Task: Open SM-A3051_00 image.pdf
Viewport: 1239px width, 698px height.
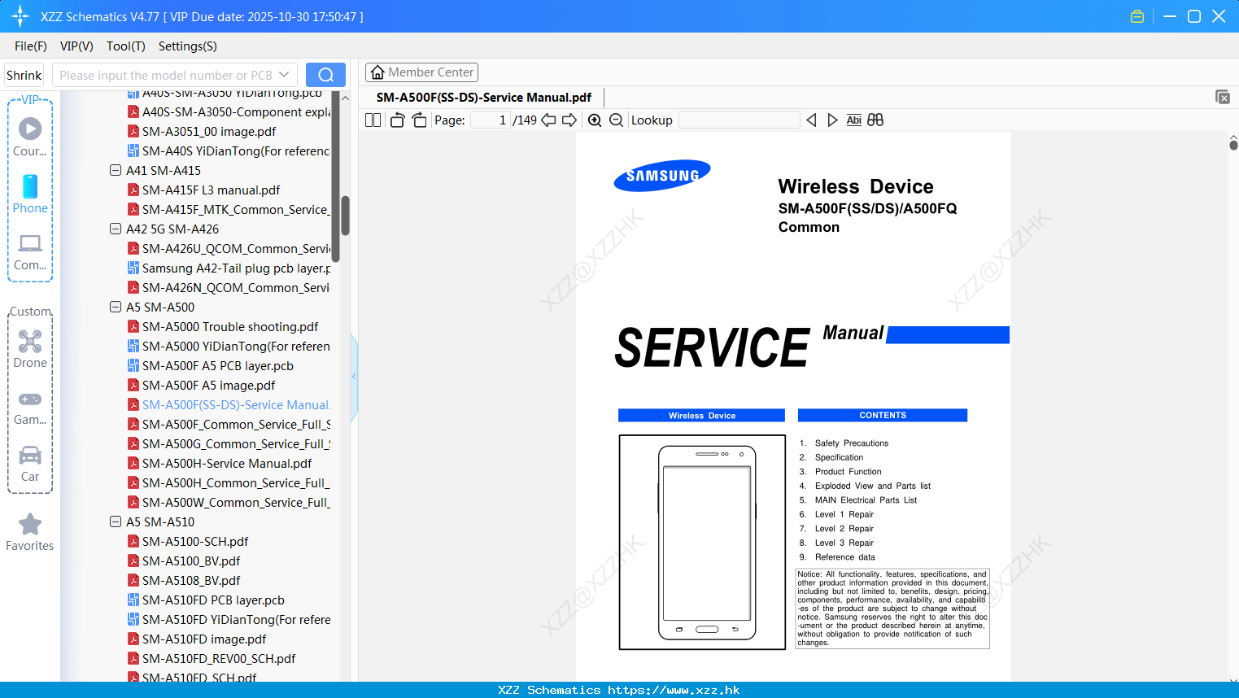Action: (x=202, y=132)
